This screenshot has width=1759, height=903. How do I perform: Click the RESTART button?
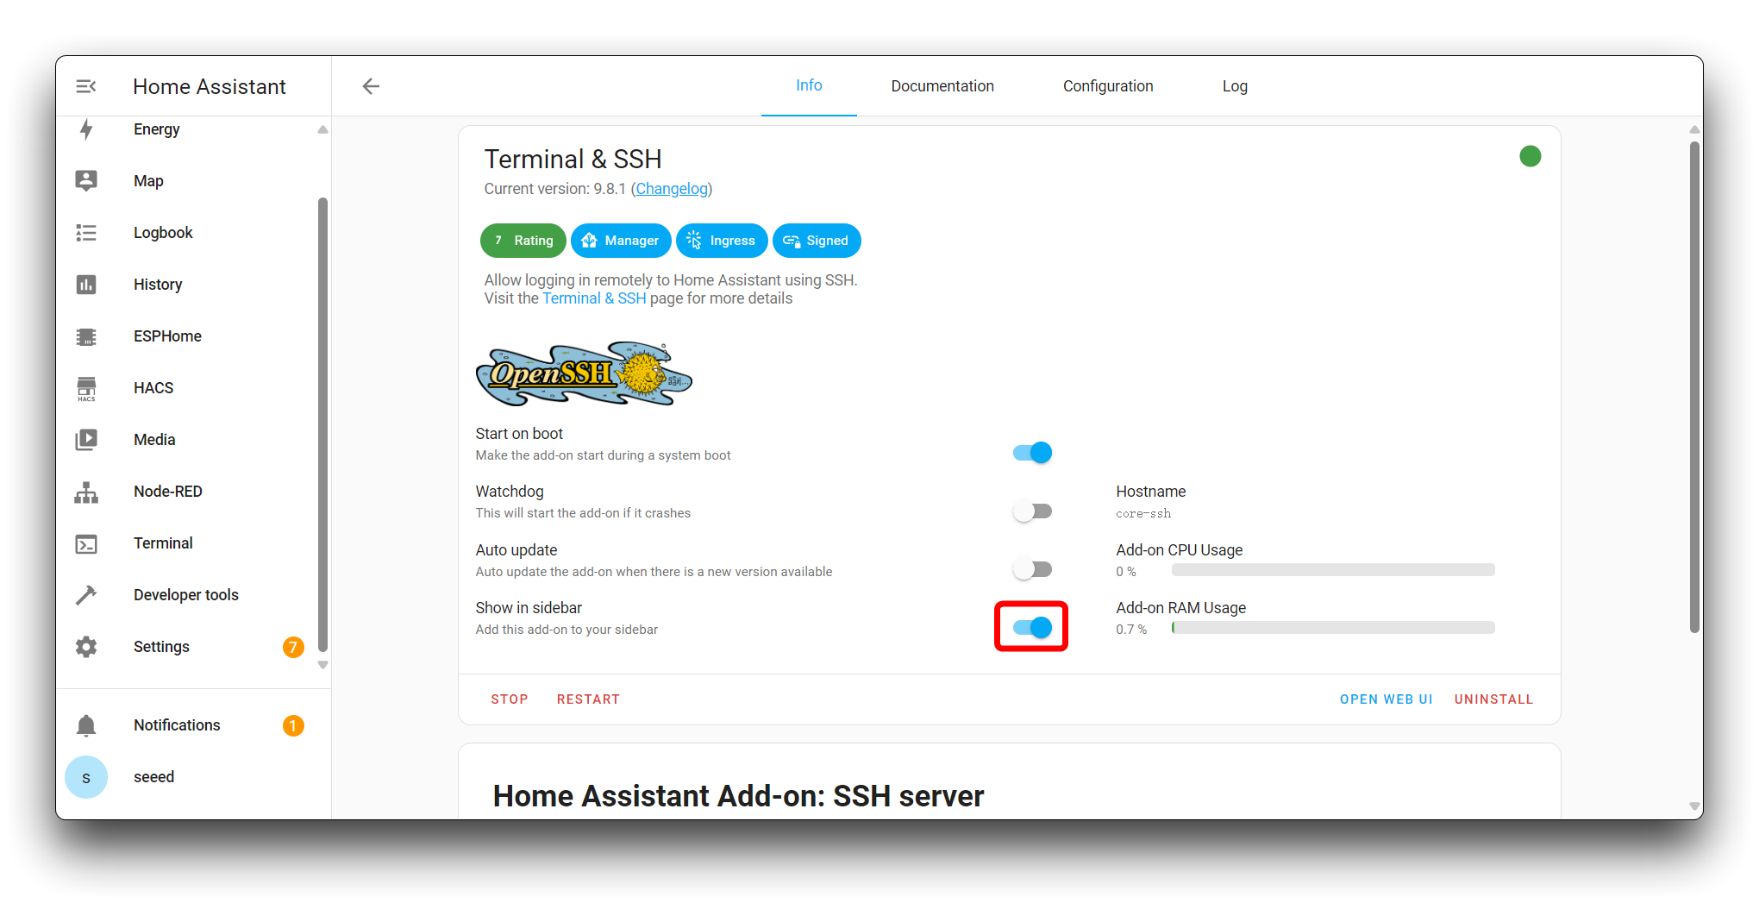pyautogui.click(x=588, y=699)
